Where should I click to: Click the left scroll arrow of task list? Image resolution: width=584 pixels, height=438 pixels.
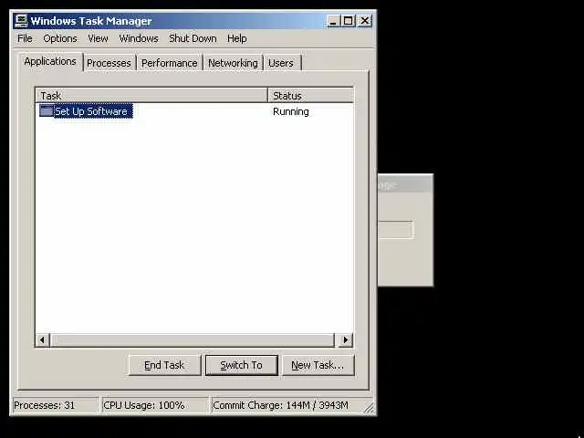(x=43, y=339)
